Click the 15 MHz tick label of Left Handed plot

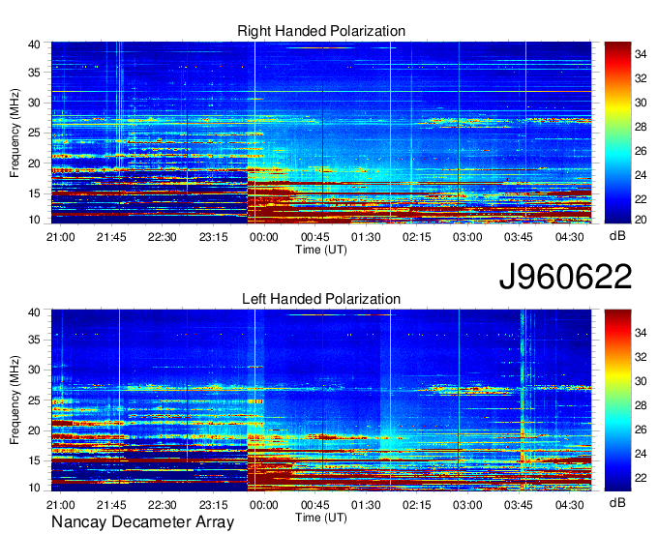tap(34, 460)
